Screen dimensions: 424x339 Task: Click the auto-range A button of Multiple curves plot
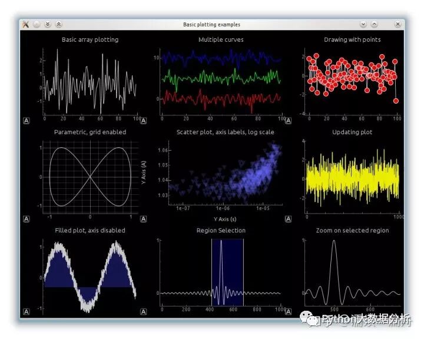point(144,121)
